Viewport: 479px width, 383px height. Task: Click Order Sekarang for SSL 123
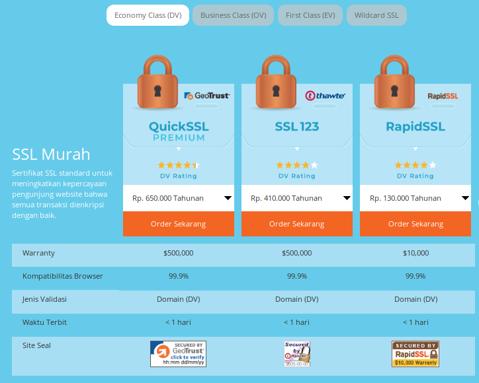[x=296, y=224]
